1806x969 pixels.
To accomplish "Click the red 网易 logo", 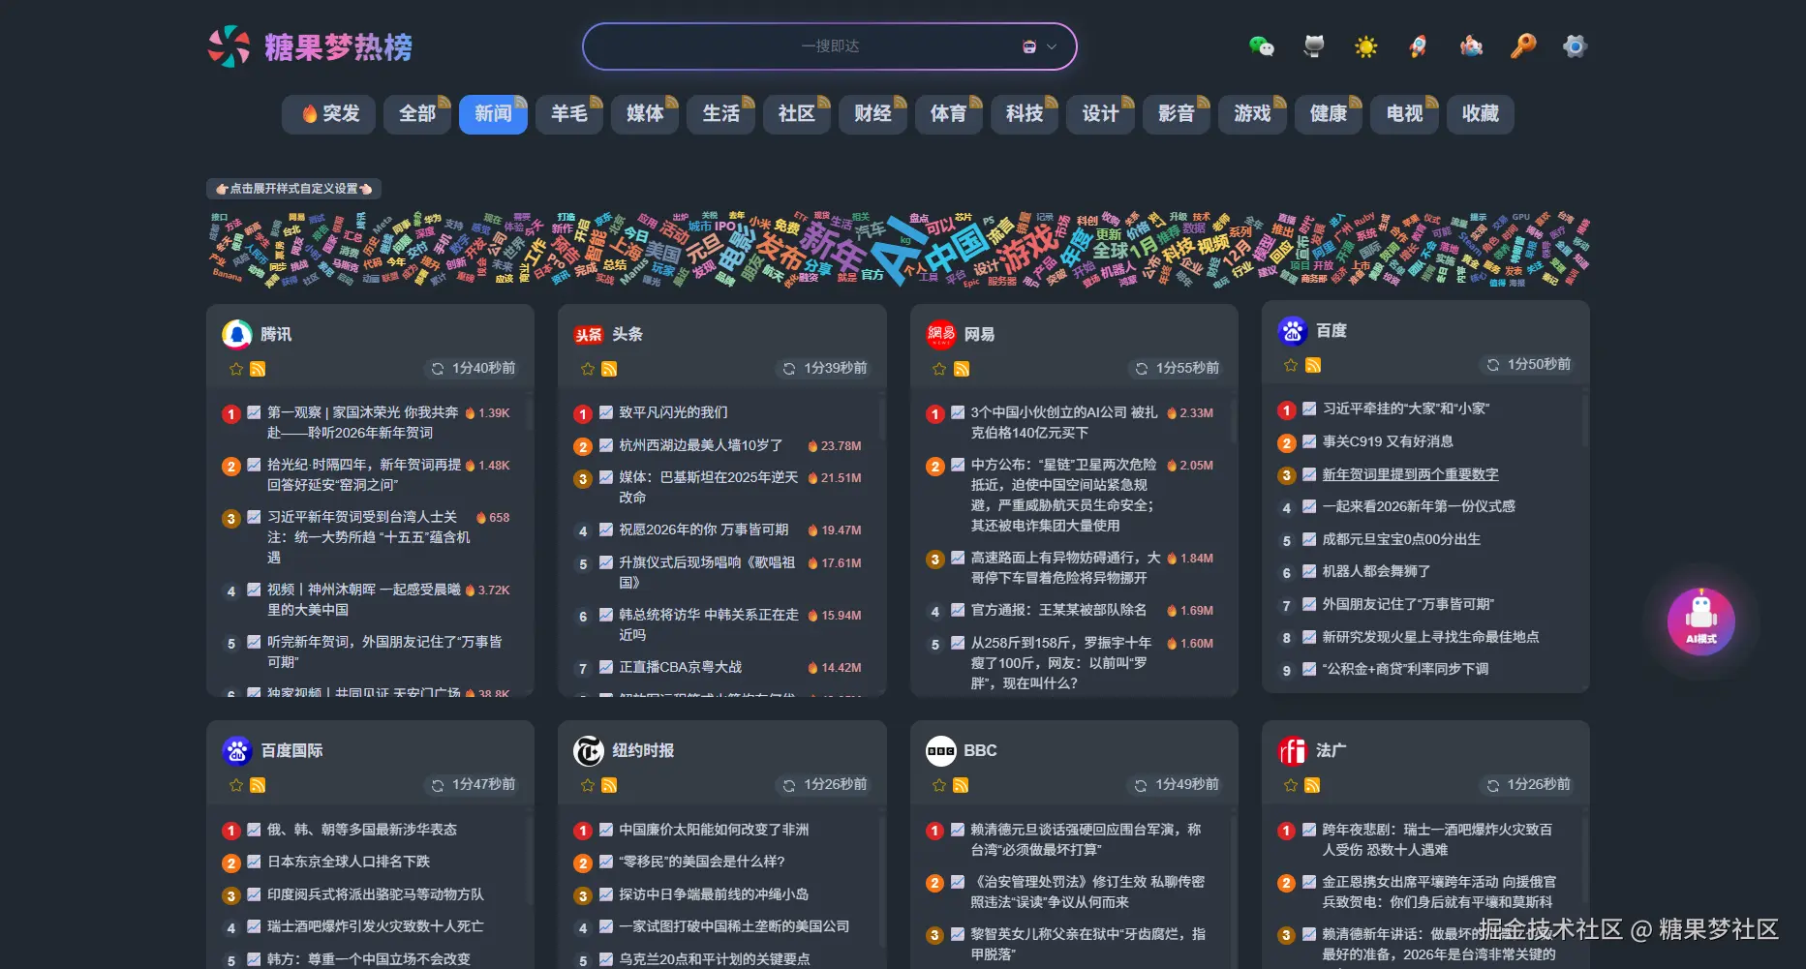I will [941, 334].
